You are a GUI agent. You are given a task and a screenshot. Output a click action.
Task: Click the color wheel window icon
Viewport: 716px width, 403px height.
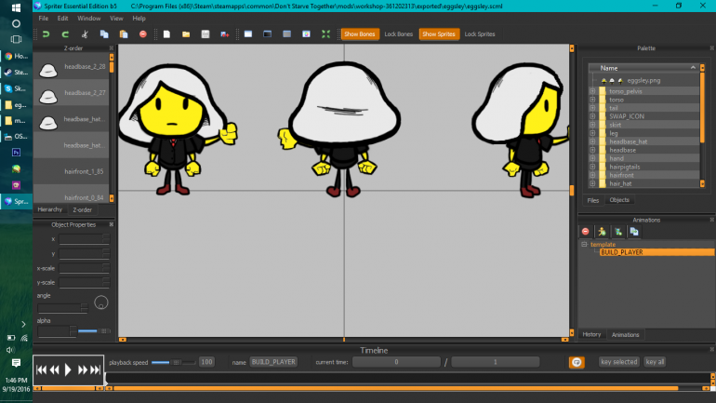[307, 34]
